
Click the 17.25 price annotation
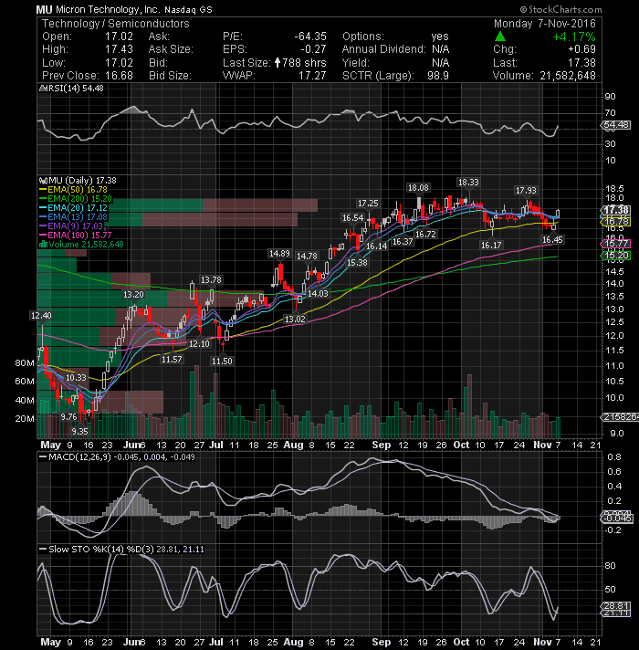tap(368, 203)
